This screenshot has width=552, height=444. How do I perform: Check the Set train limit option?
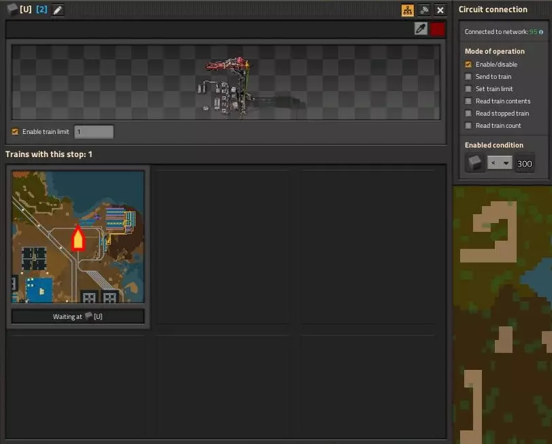tap(468, 89)
